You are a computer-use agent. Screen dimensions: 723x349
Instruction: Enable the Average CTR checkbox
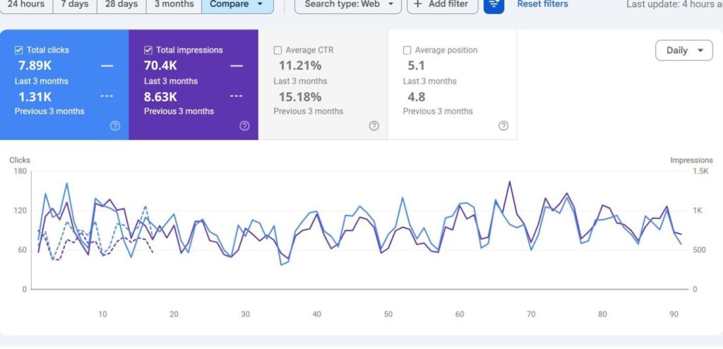(277, 50)
